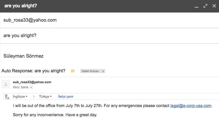Expand recipient details next to Alıcı: bana

tap(31, 87)
